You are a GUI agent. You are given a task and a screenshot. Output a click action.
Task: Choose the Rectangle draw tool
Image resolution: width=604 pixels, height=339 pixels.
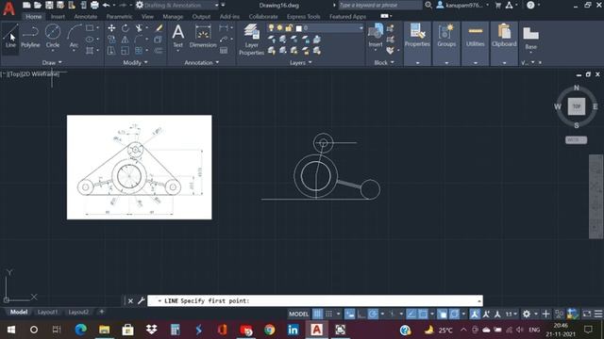point(90,27)
